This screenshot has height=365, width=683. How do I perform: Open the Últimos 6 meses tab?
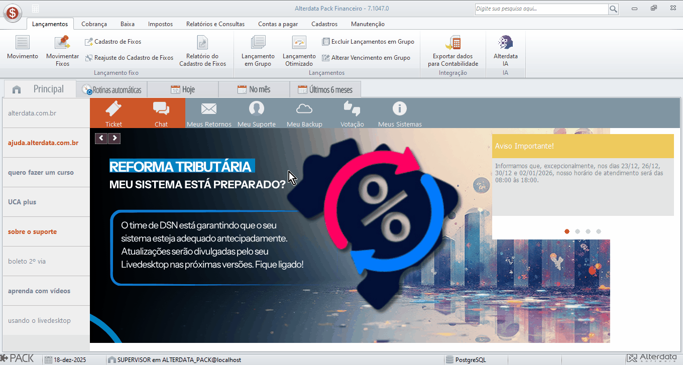coord(325,90)
